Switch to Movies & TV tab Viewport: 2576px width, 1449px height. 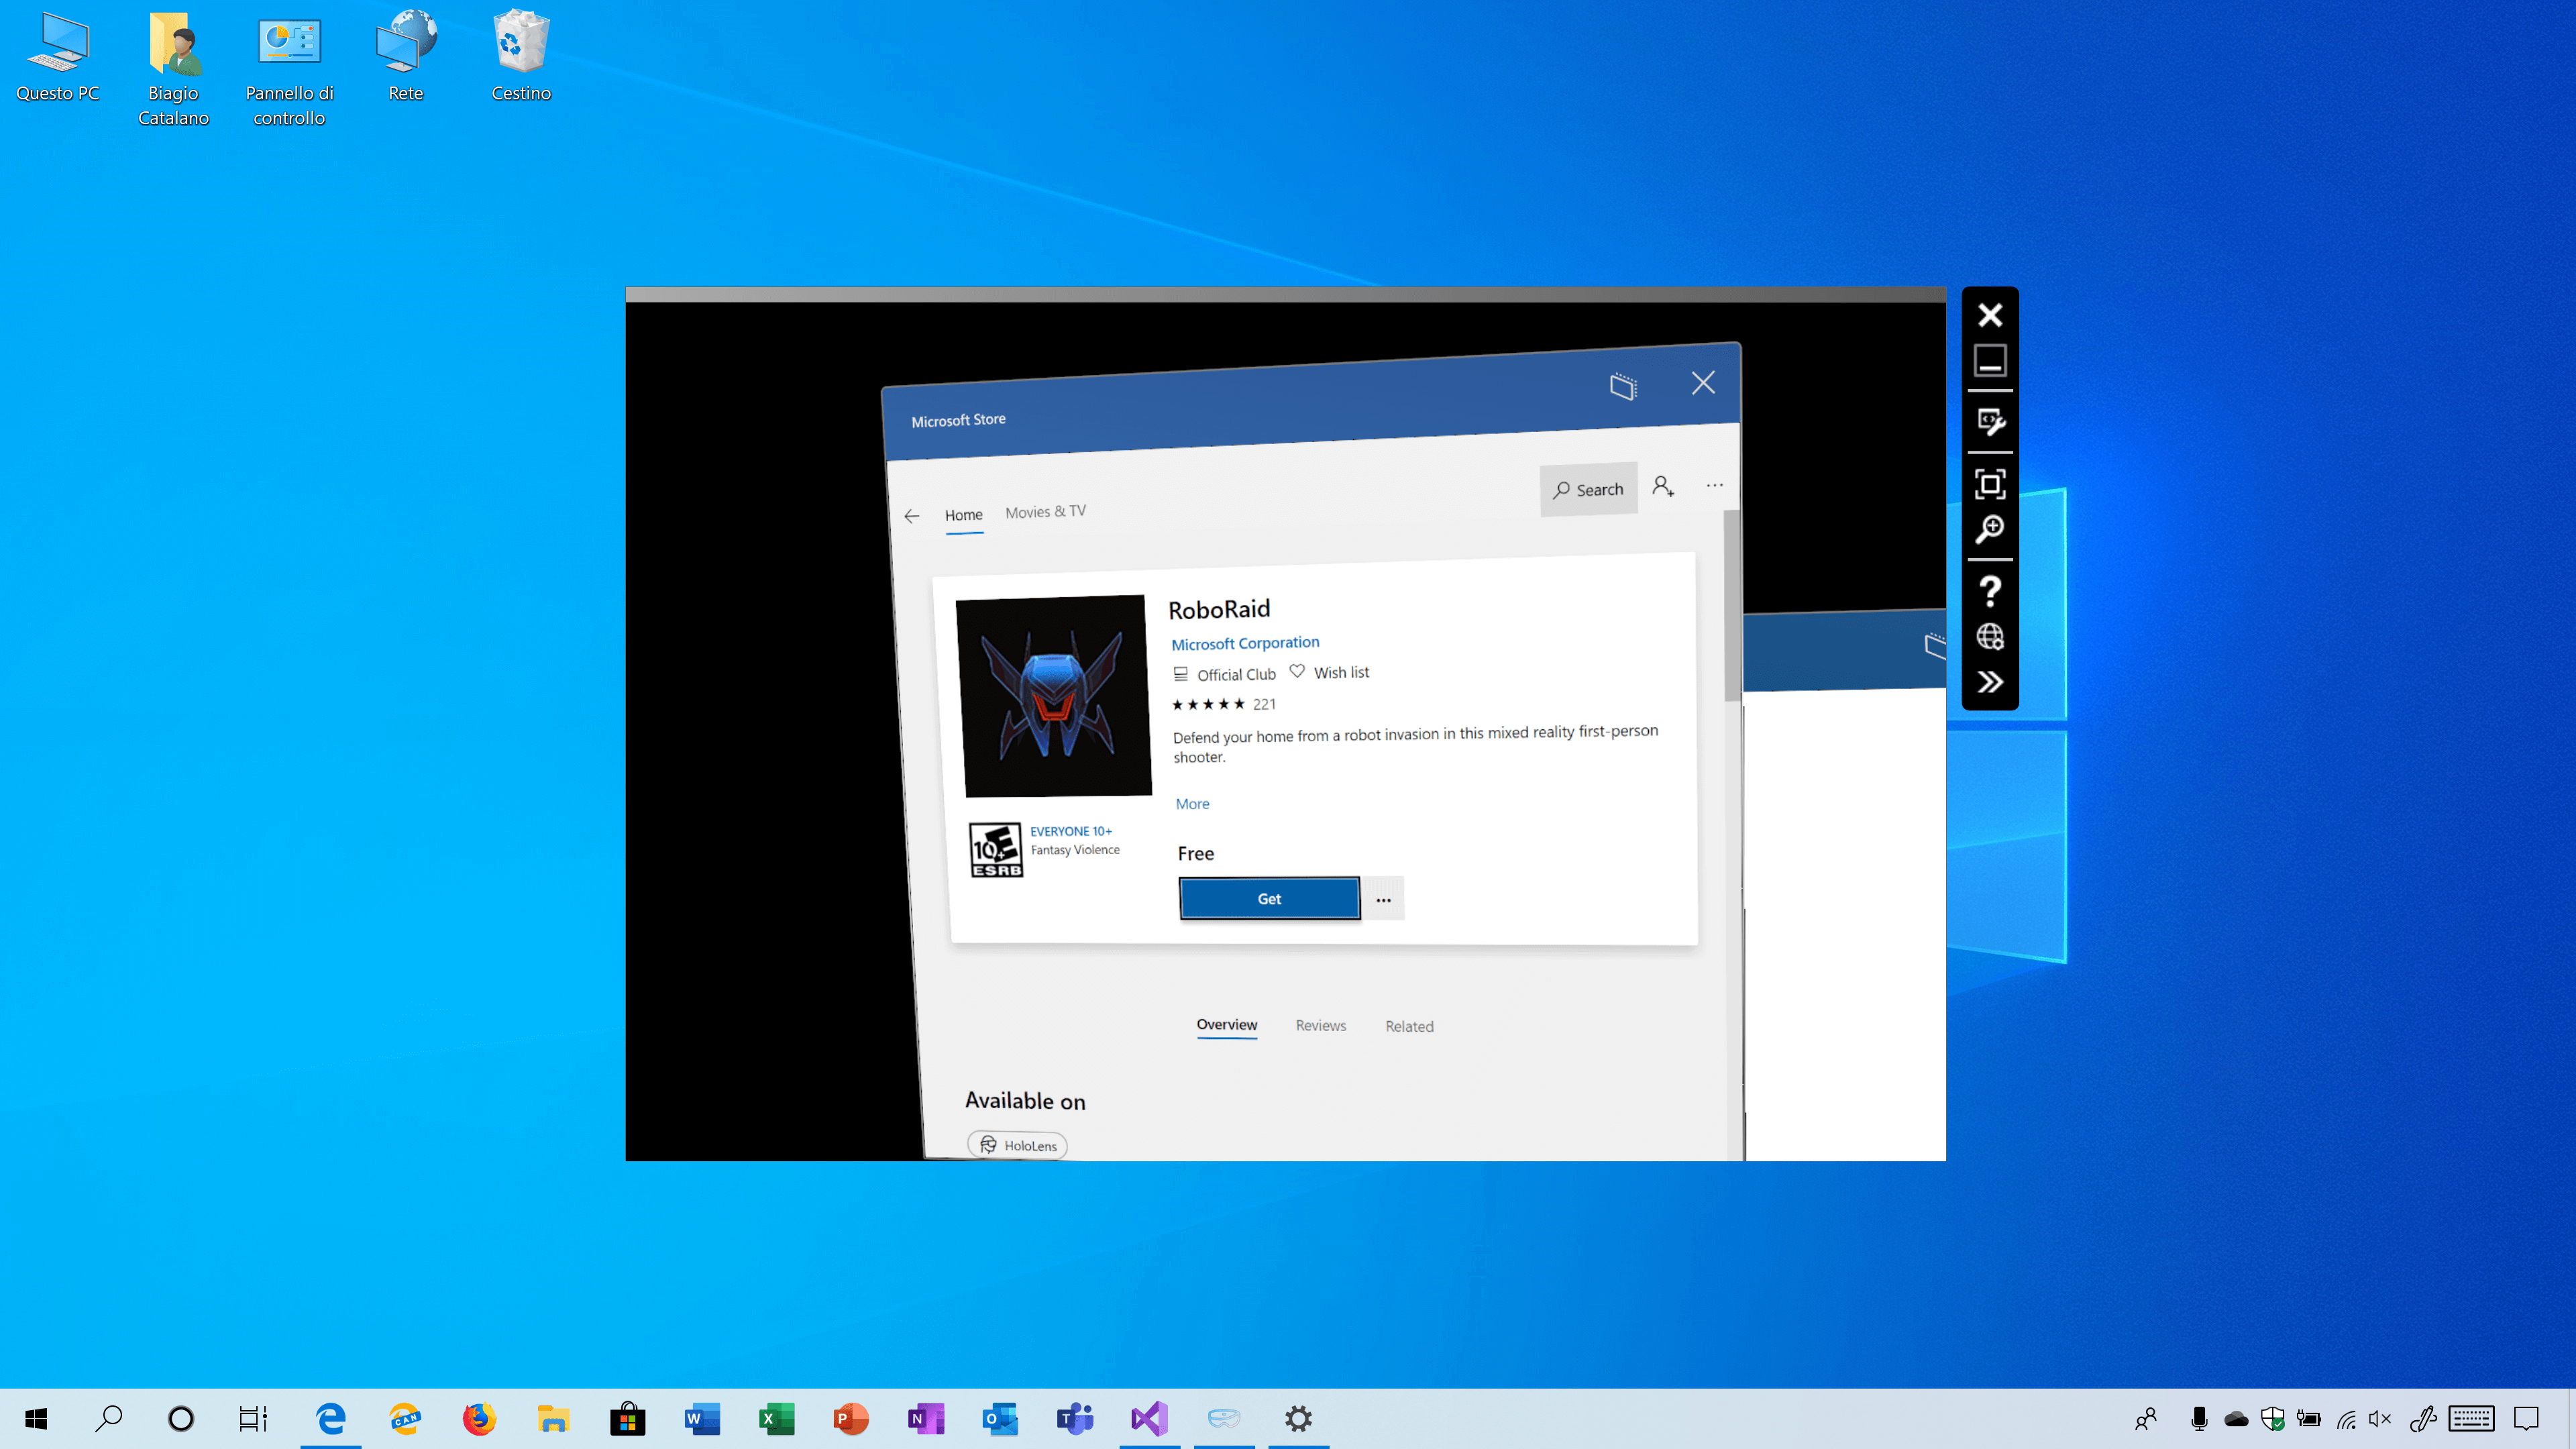(1045, 512)
